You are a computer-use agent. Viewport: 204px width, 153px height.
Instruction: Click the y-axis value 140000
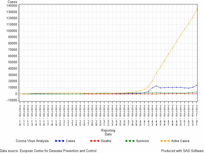tap(11, 6)
